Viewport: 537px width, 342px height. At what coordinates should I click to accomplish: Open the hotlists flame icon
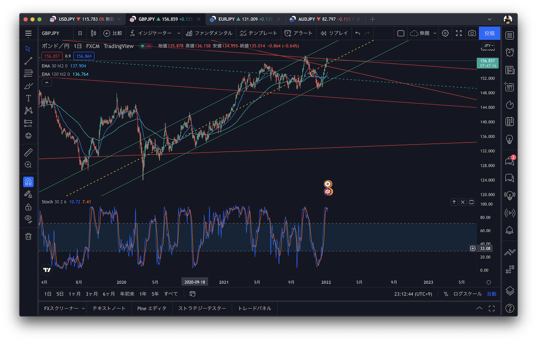pyautogui.click(x=510, y=104)
